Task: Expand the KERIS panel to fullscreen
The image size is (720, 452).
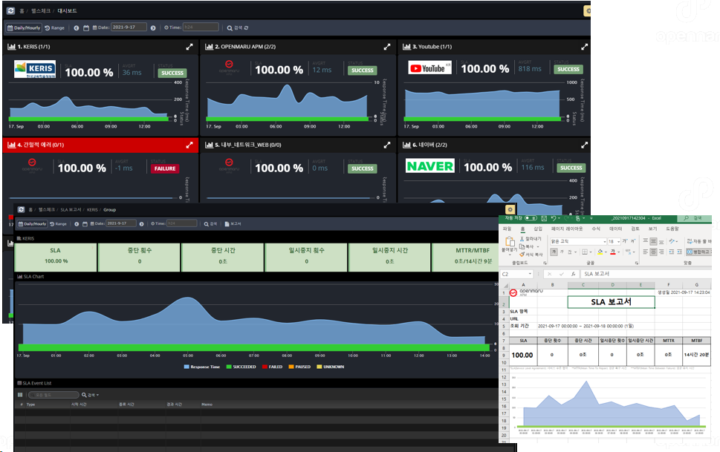Action: tap(189, 46)
